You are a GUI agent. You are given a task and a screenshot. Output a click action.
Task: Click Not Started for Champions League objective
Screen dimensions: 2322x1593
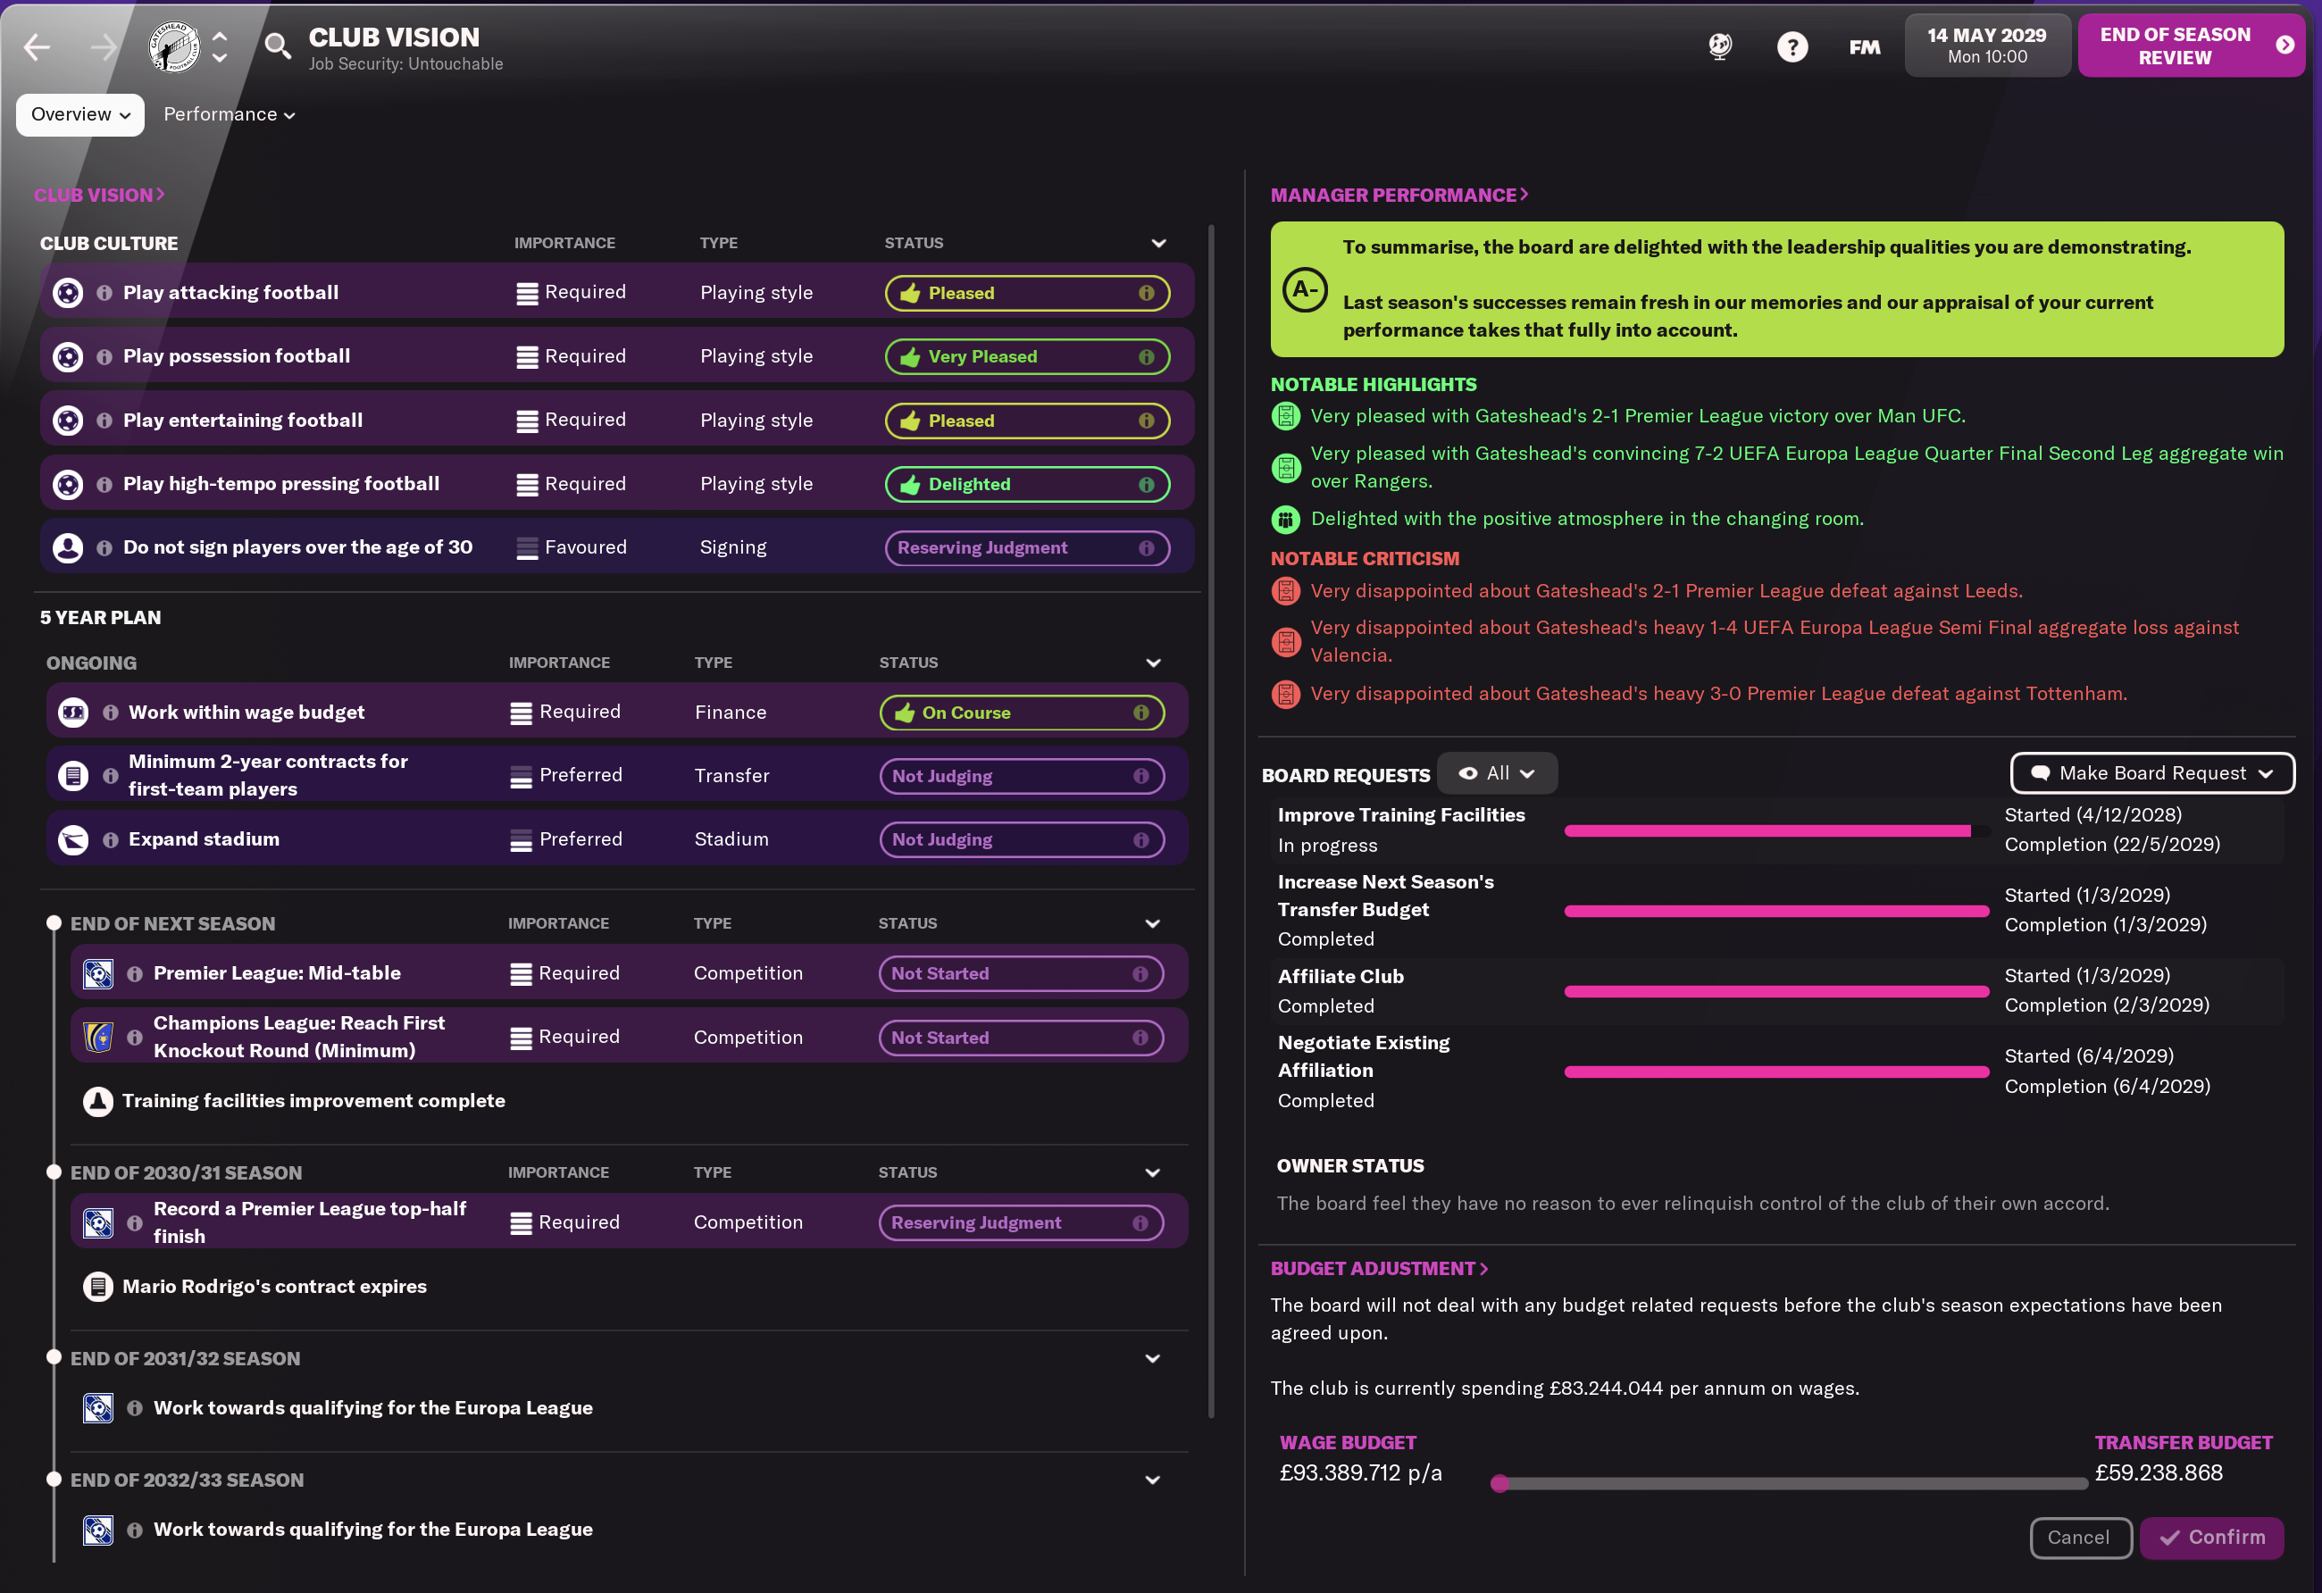(1021, 1038)
